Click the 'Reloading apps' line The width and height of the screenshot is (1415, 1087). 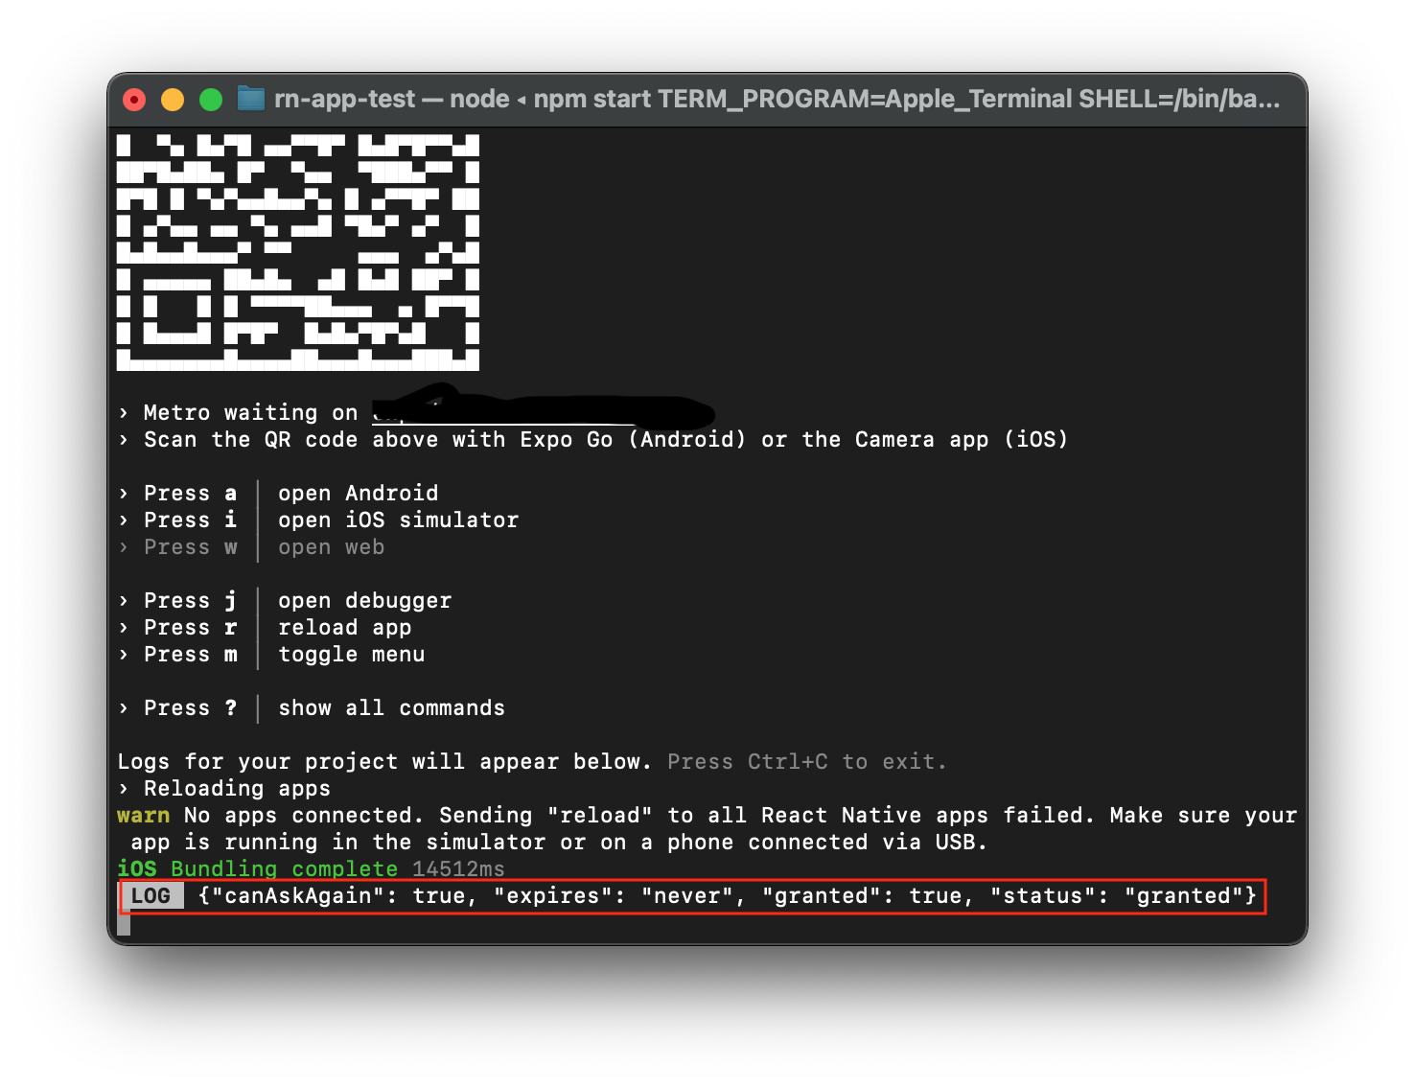[224, 788]
